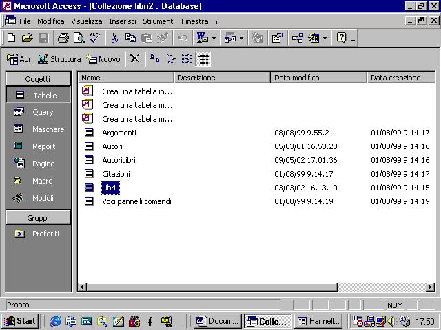Select Moduli in the objects bar
This screenshot has width=441, height=330.
(x=39, y=198)
